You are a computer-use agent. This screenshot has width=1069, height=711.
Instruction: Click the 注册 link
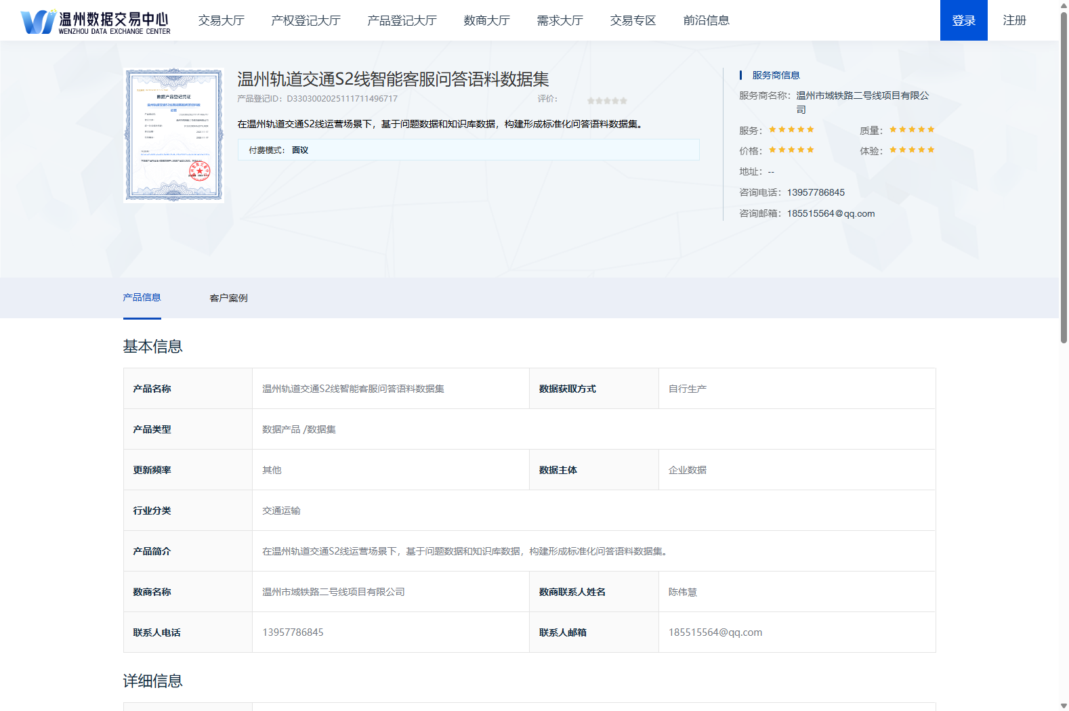point(1014,20)
